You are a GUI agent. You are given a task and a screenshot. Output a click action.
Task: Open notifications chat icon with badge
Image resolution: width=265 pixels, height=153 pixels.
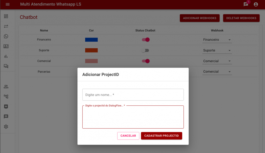click(246, 4)
